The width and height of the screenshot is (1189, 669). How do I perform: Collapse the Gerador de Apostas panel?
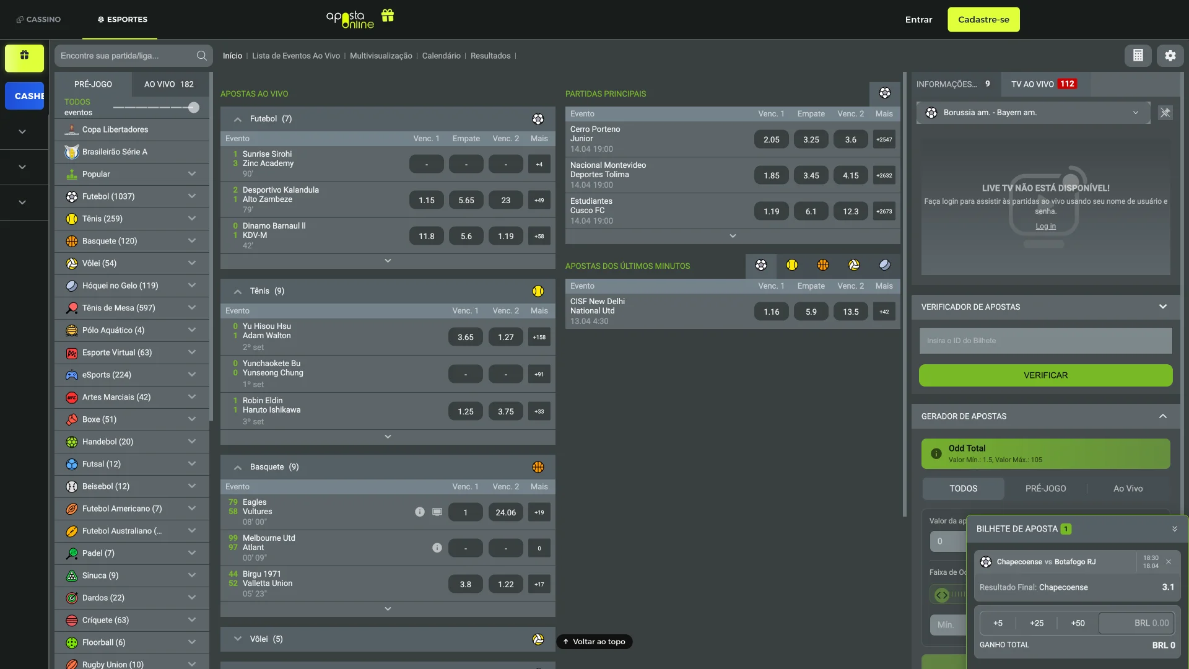pyautogui.click(x=1163, y=416)
